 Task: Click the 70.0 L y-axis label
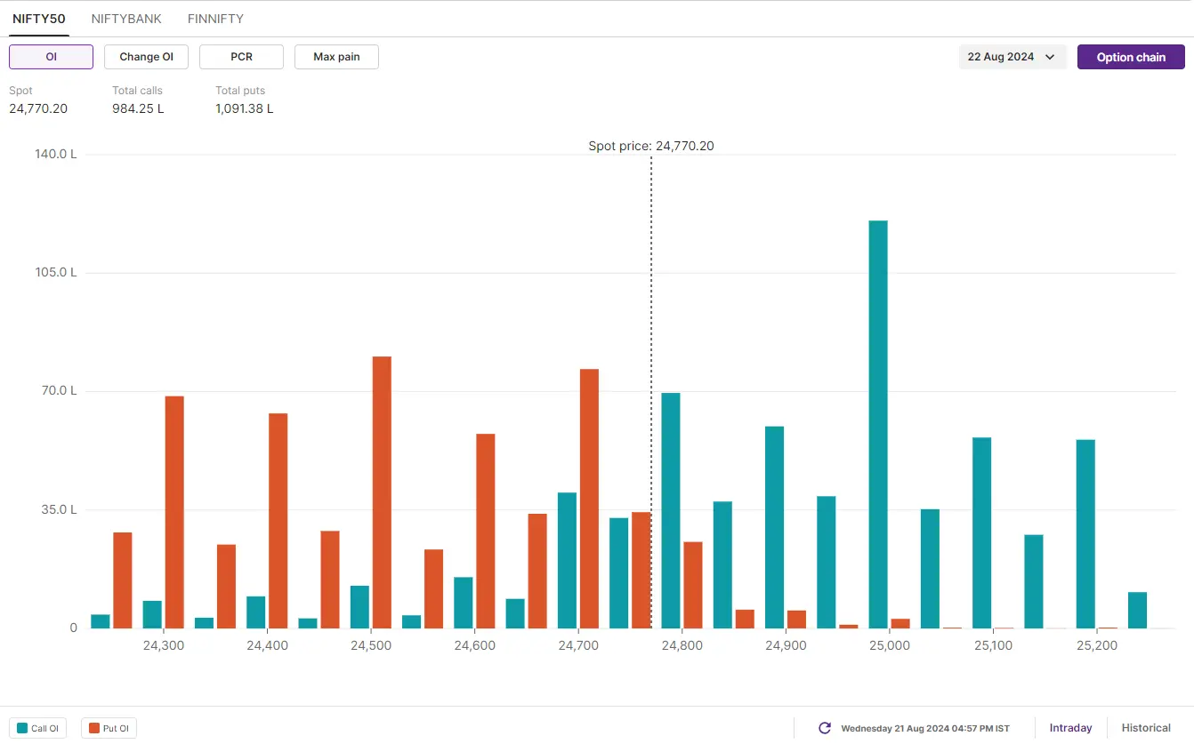coord(59,391)
